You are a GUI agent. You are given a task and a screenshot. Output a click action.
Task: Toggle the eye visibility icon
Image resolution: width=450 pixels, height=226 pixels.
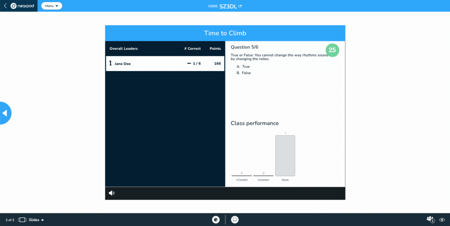pyautogui.click(x=442, y=220)
